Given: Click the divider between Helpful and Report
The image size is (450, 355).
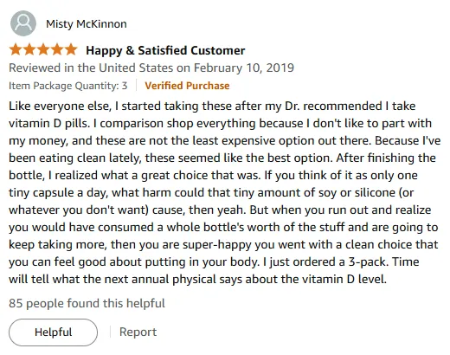Looking at the screenshot, I should [110, 332].
